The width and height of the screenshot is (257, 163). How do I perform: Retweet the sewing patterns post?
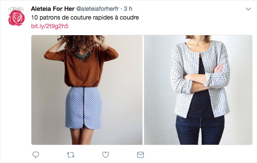tap(71, 155)
